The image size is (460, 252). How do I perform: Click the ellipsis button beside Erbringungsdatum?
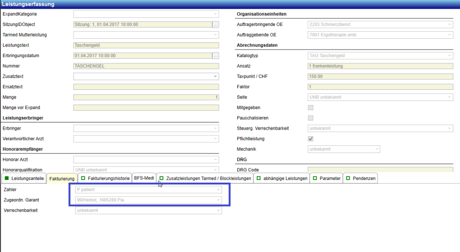(216, 56)
